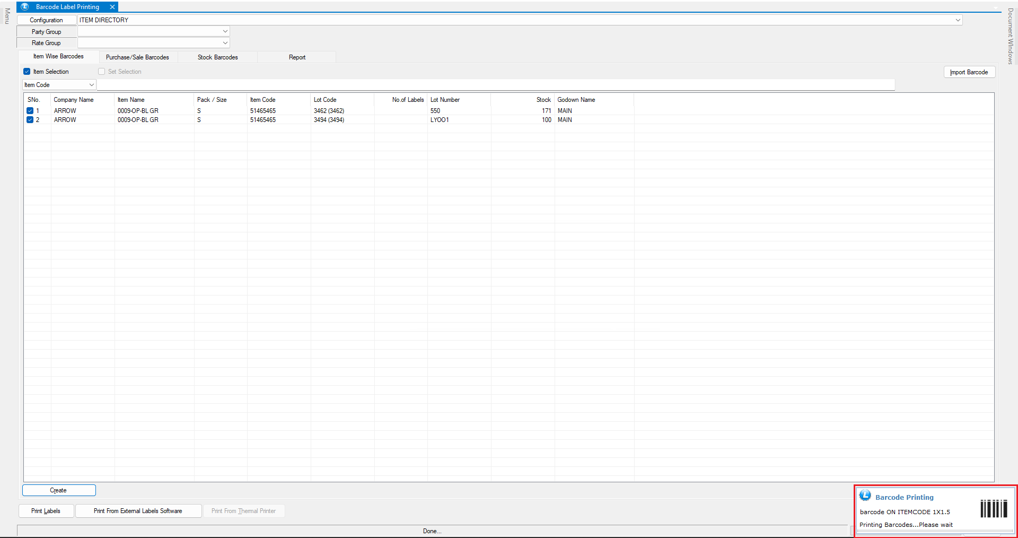1018x538 pixels.
Task: Uncheck row 2 ARROW item checkbox
Action: [x=30, y=120]
